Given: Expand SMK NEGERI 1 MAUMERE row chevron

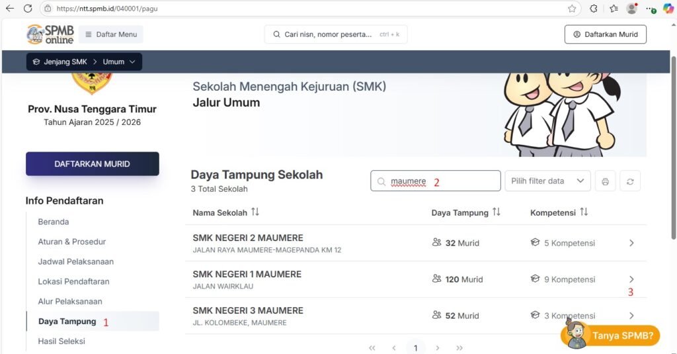Looking at the screenshot, I should click(631, 279).
